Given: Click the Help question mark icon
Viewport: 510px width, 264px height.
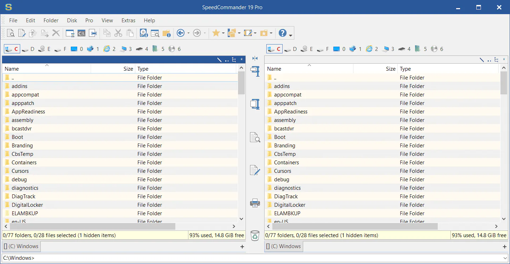Looking at the screenshot, I should point(283,33).
